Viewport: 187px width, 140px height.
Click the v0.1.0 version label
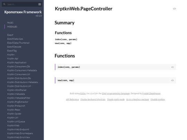click(39, 16)
